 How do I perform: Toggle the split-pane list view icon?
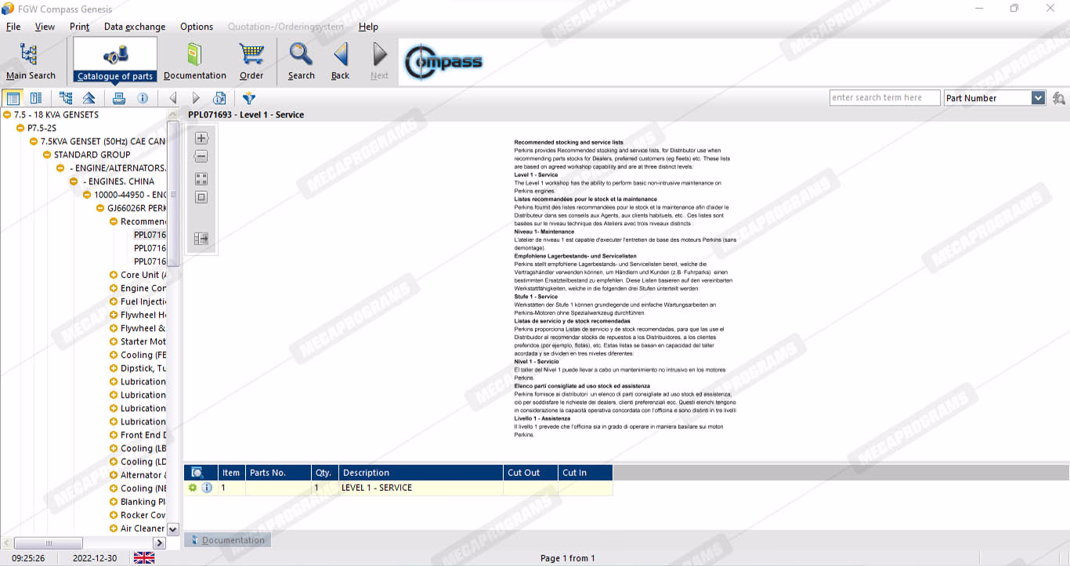point(36,98)
